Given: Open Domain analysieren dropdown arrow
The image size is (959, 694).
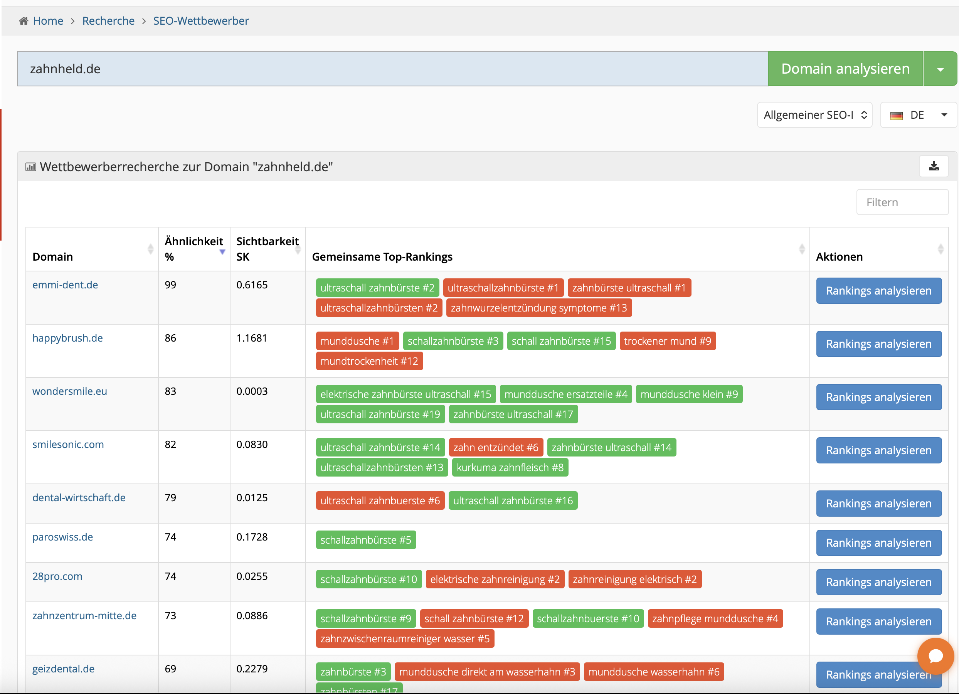Looking at the screenshot, I should (940, 69).
